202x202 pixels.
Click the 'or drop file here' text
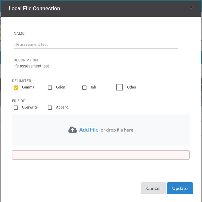pos(117,130)
